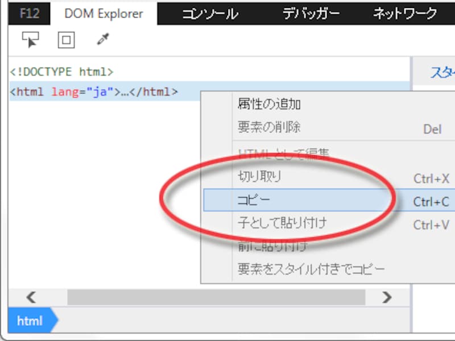Click the left scrollbar arrow
The height and width of the screenshot is (341, 455).
point(31,297)
